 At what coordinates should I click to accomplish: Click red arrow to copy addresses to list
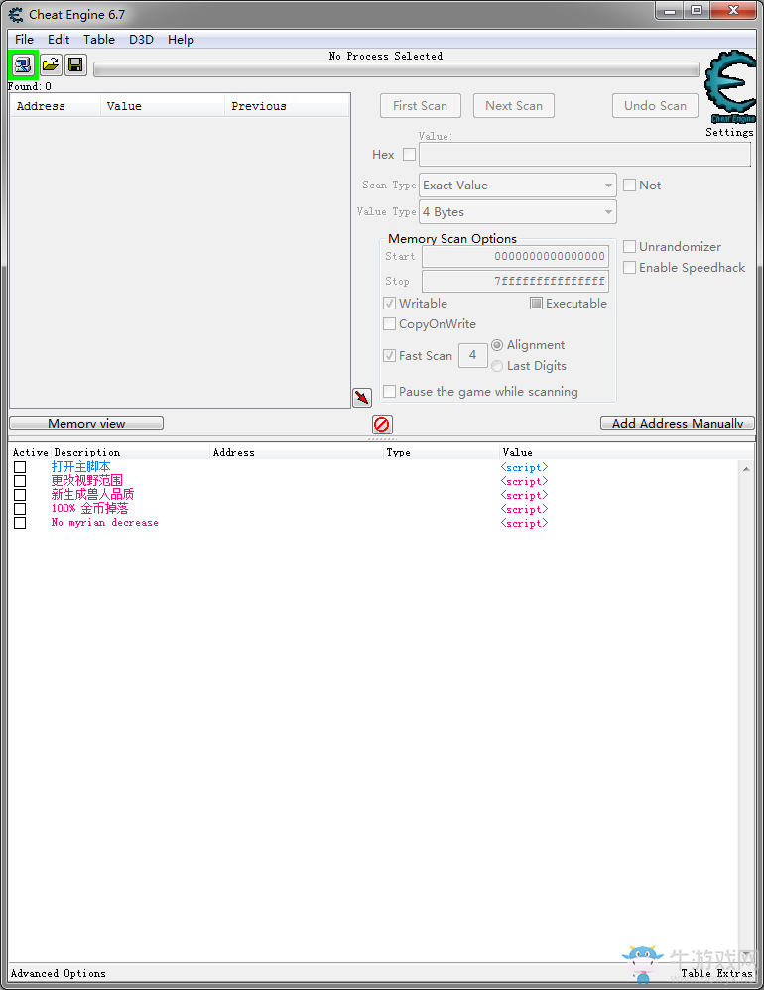point(362,397)
